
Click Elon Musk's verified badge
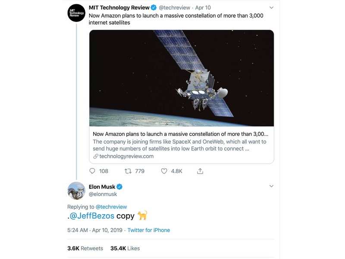120,187
